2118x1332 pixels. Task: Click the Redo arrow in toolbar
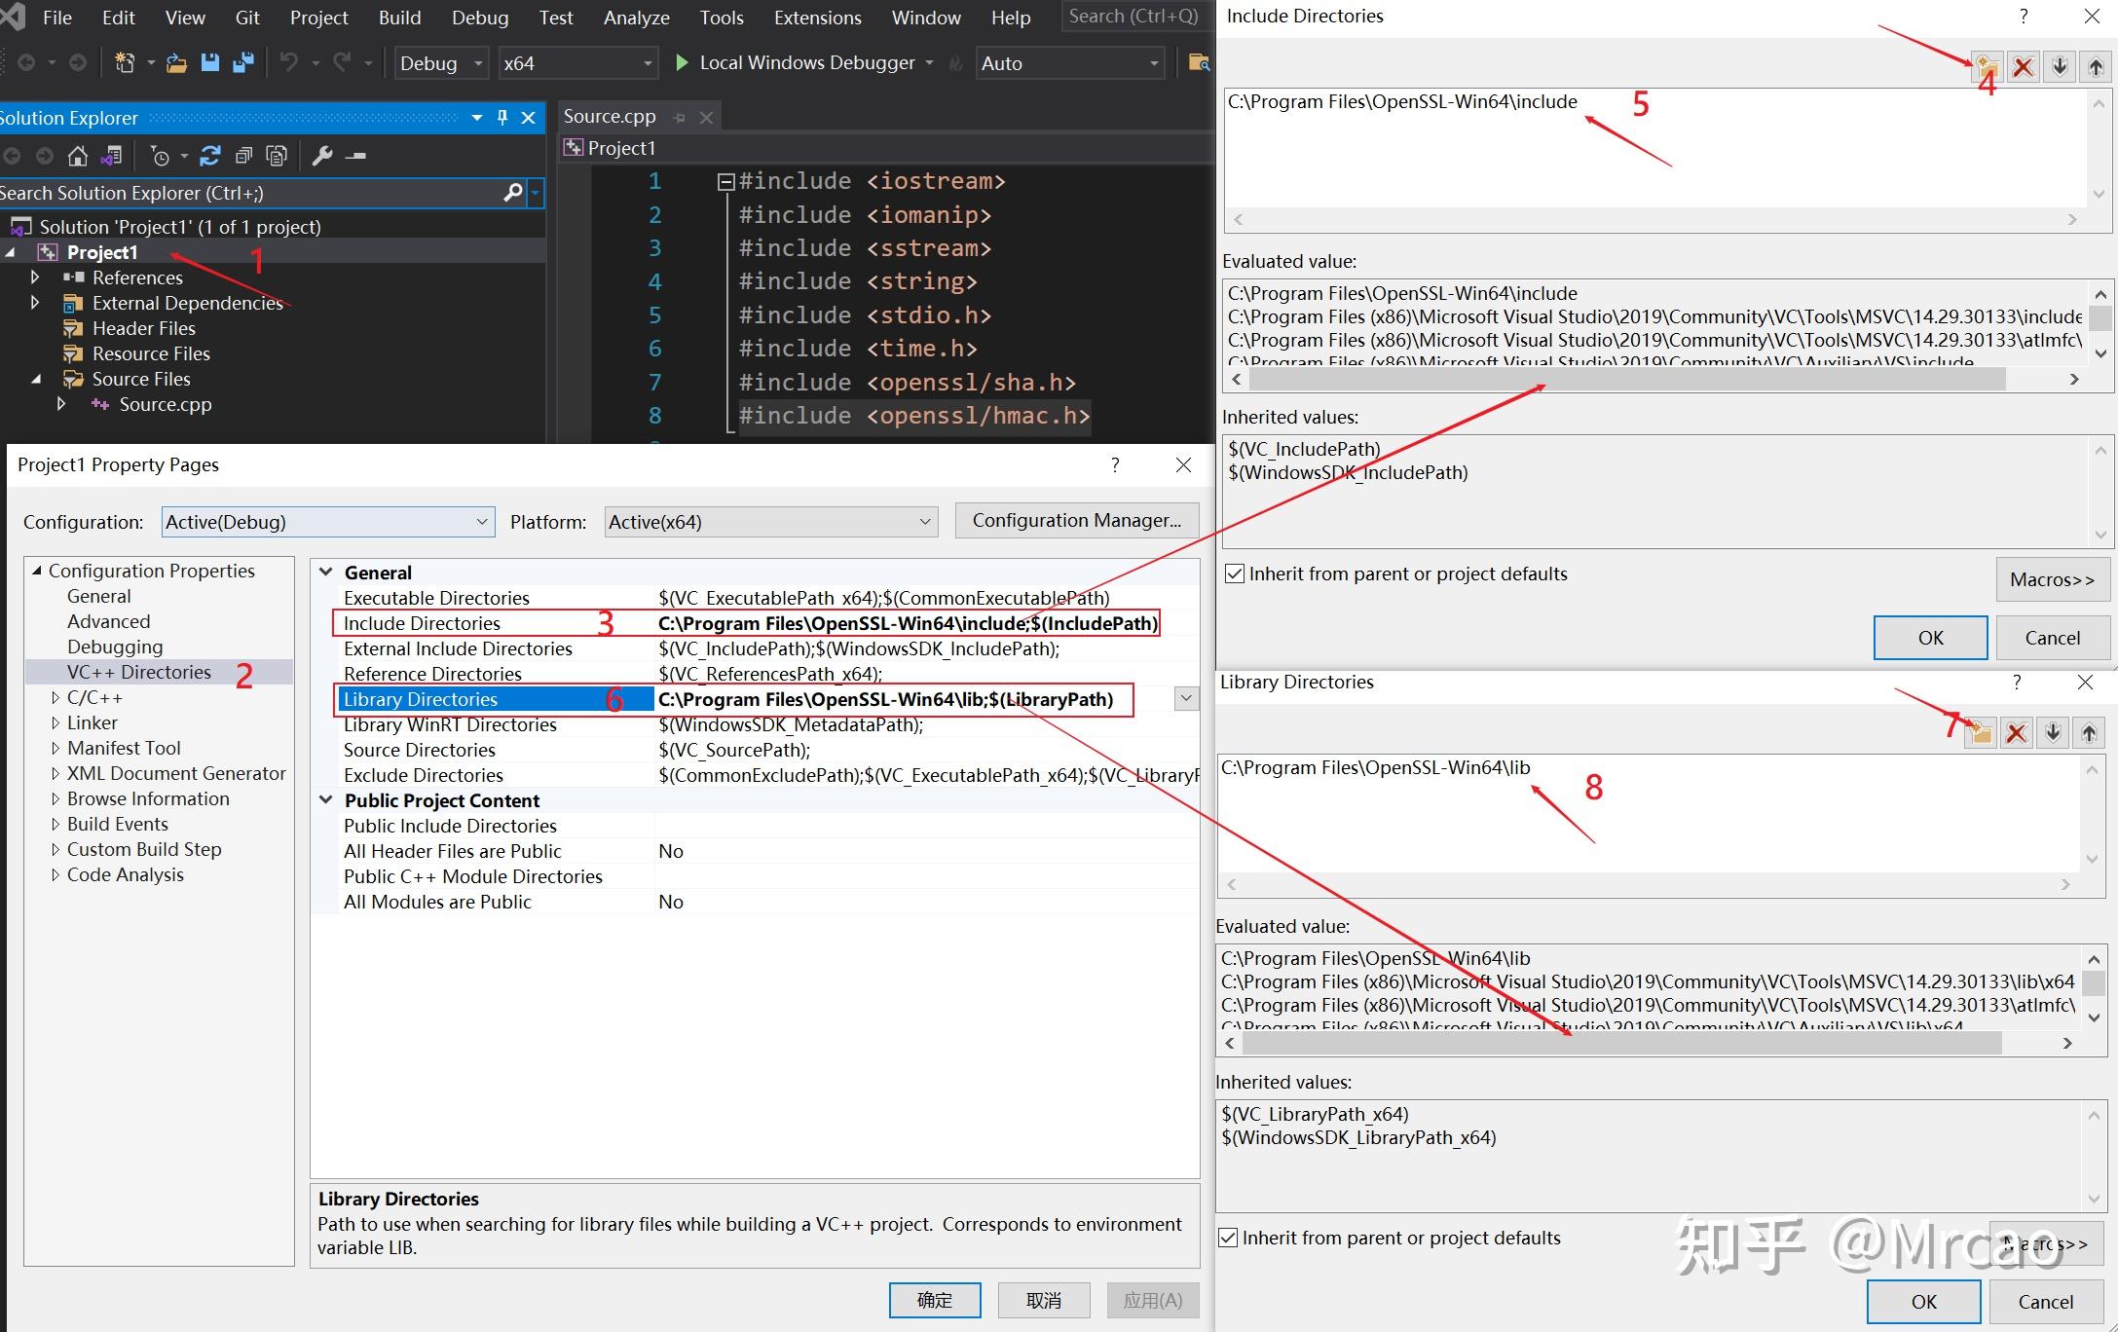click(342, 62)
